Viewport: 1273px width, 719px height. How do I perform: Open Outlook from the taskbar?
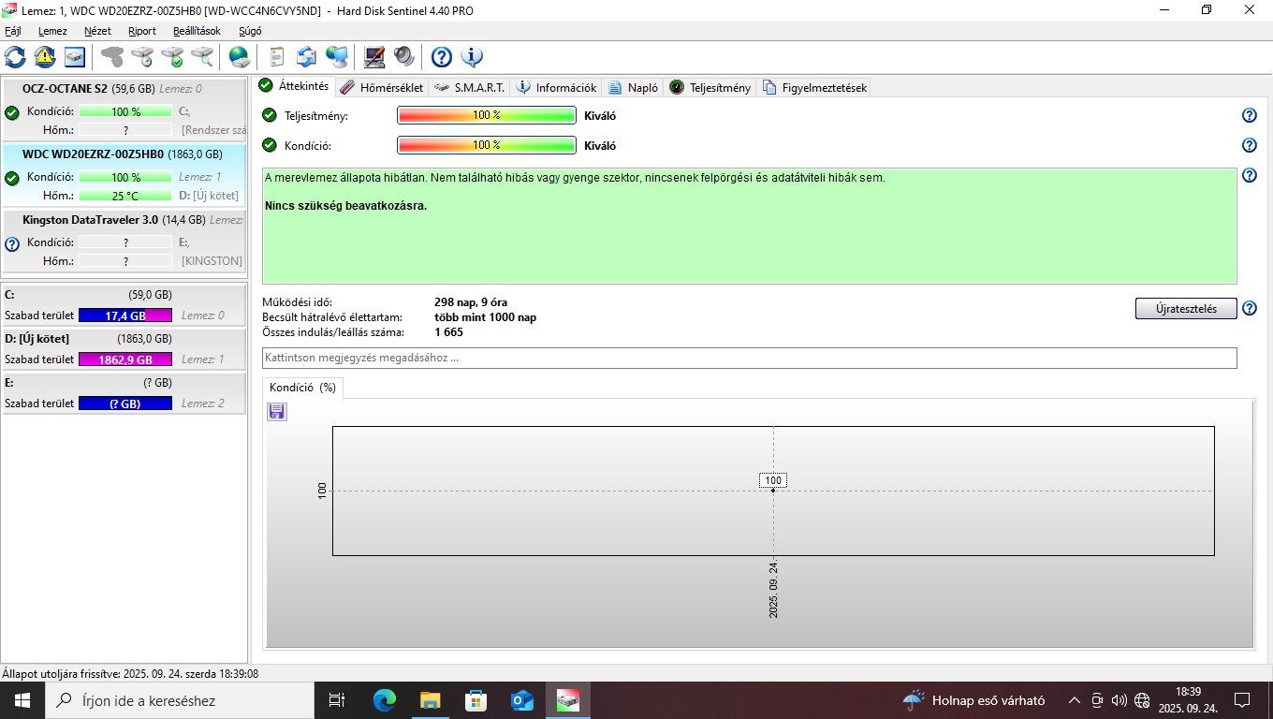point(521,700)
